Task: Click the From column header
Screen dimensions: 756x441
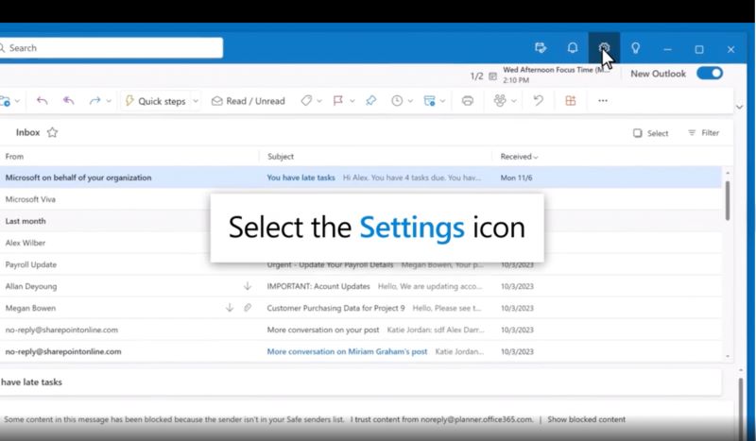Action: (15, 157)
